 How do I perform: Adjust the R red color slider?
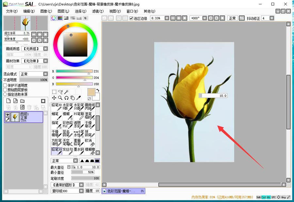click(x=74, y=71)
